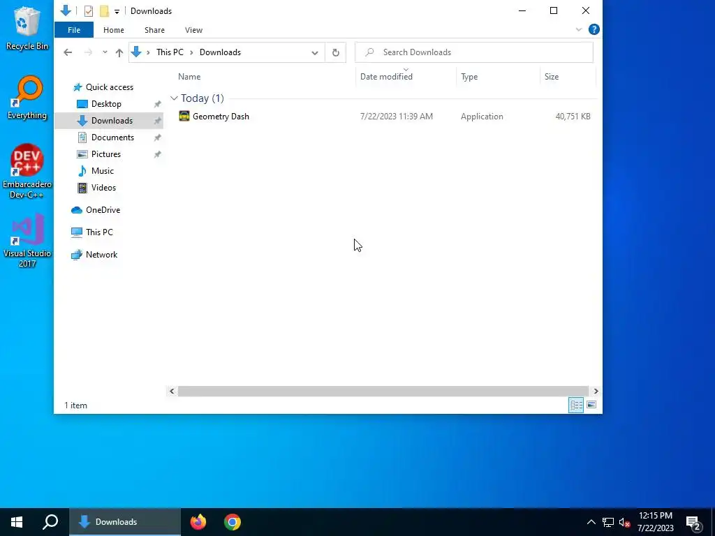
Task: Open Customize Quick Access Toolbar dropdown
Action: click(x=117, y=12)
